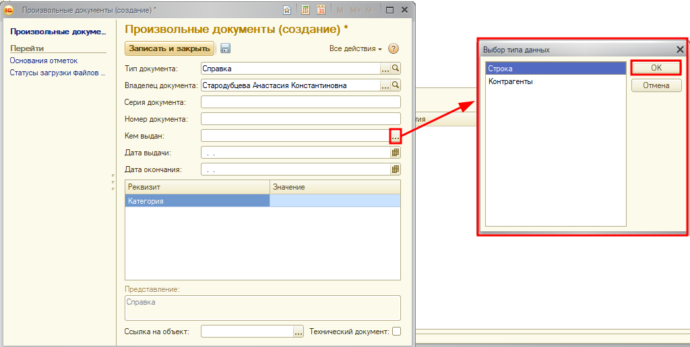
Task: Open ellipsis selector for Ссылка на объект
Action: pyautogui.click(x=299, y=332)
